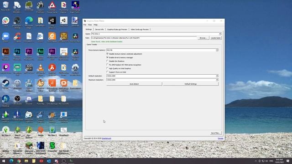Check Support VSync on Intel

coord(108,72)
